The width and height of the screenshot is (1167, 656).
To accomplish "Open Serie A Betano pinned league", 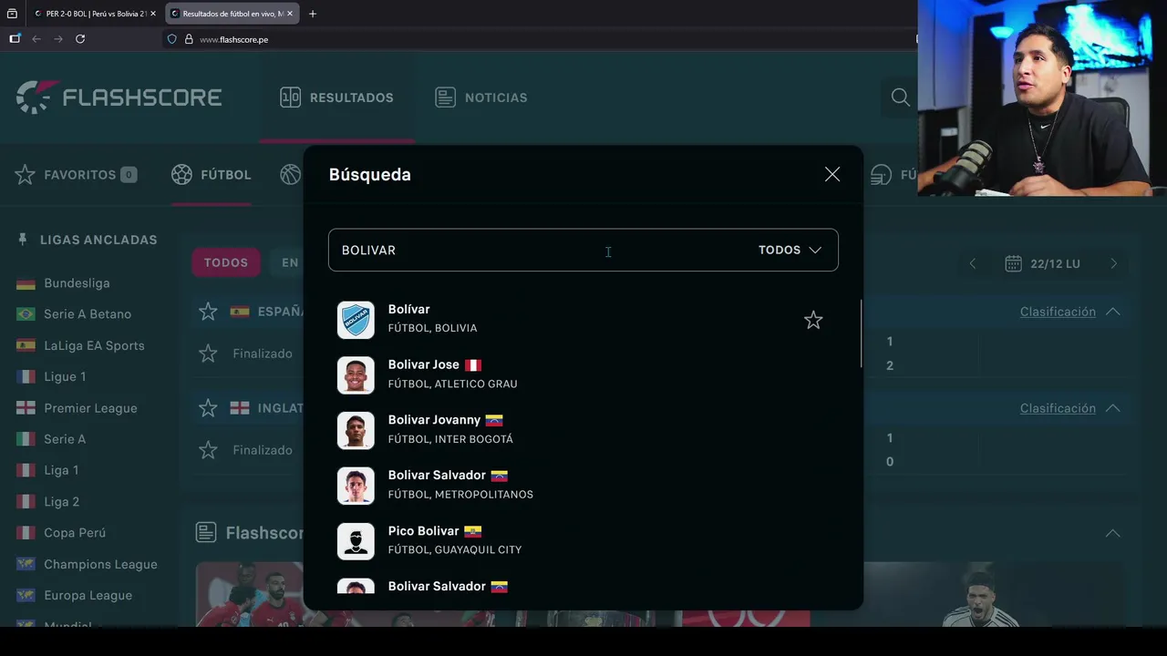I will click(88, 314).
